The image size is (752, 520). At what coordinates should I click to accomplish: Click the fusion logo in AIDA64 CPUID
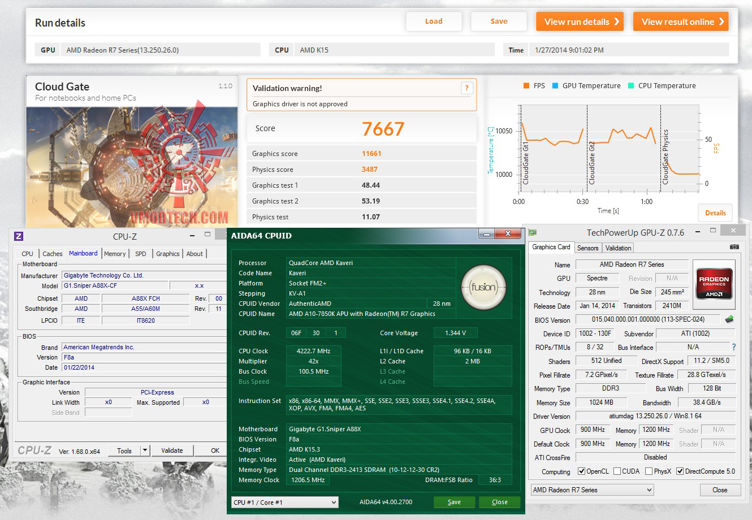(483, 287)
